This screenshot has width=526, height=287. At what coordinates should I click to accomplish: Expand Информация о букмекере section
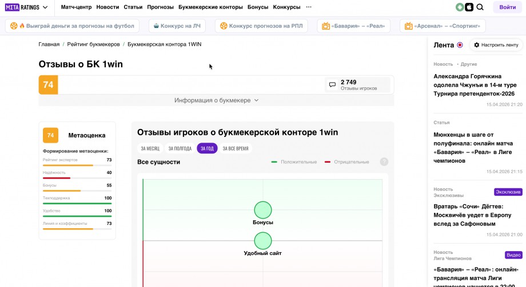click(216, 100)
